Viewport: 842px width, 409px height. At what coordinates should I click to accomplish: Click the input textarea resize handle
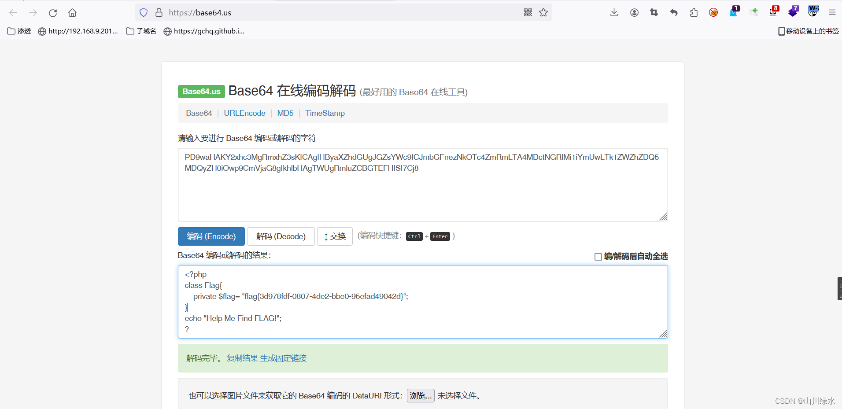pos(663,217)
